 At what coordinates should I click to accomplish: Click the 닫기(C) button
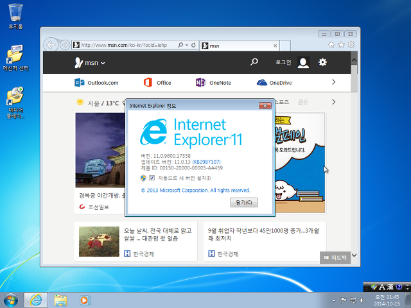(244, 203)
